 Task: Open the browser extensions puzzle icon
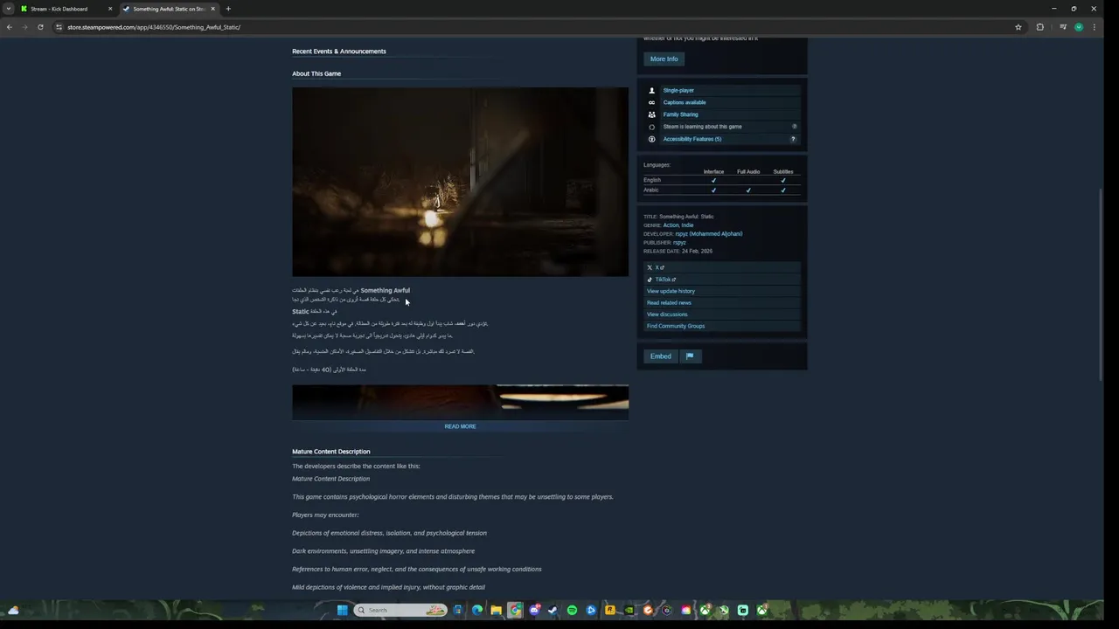point(1040,27)
